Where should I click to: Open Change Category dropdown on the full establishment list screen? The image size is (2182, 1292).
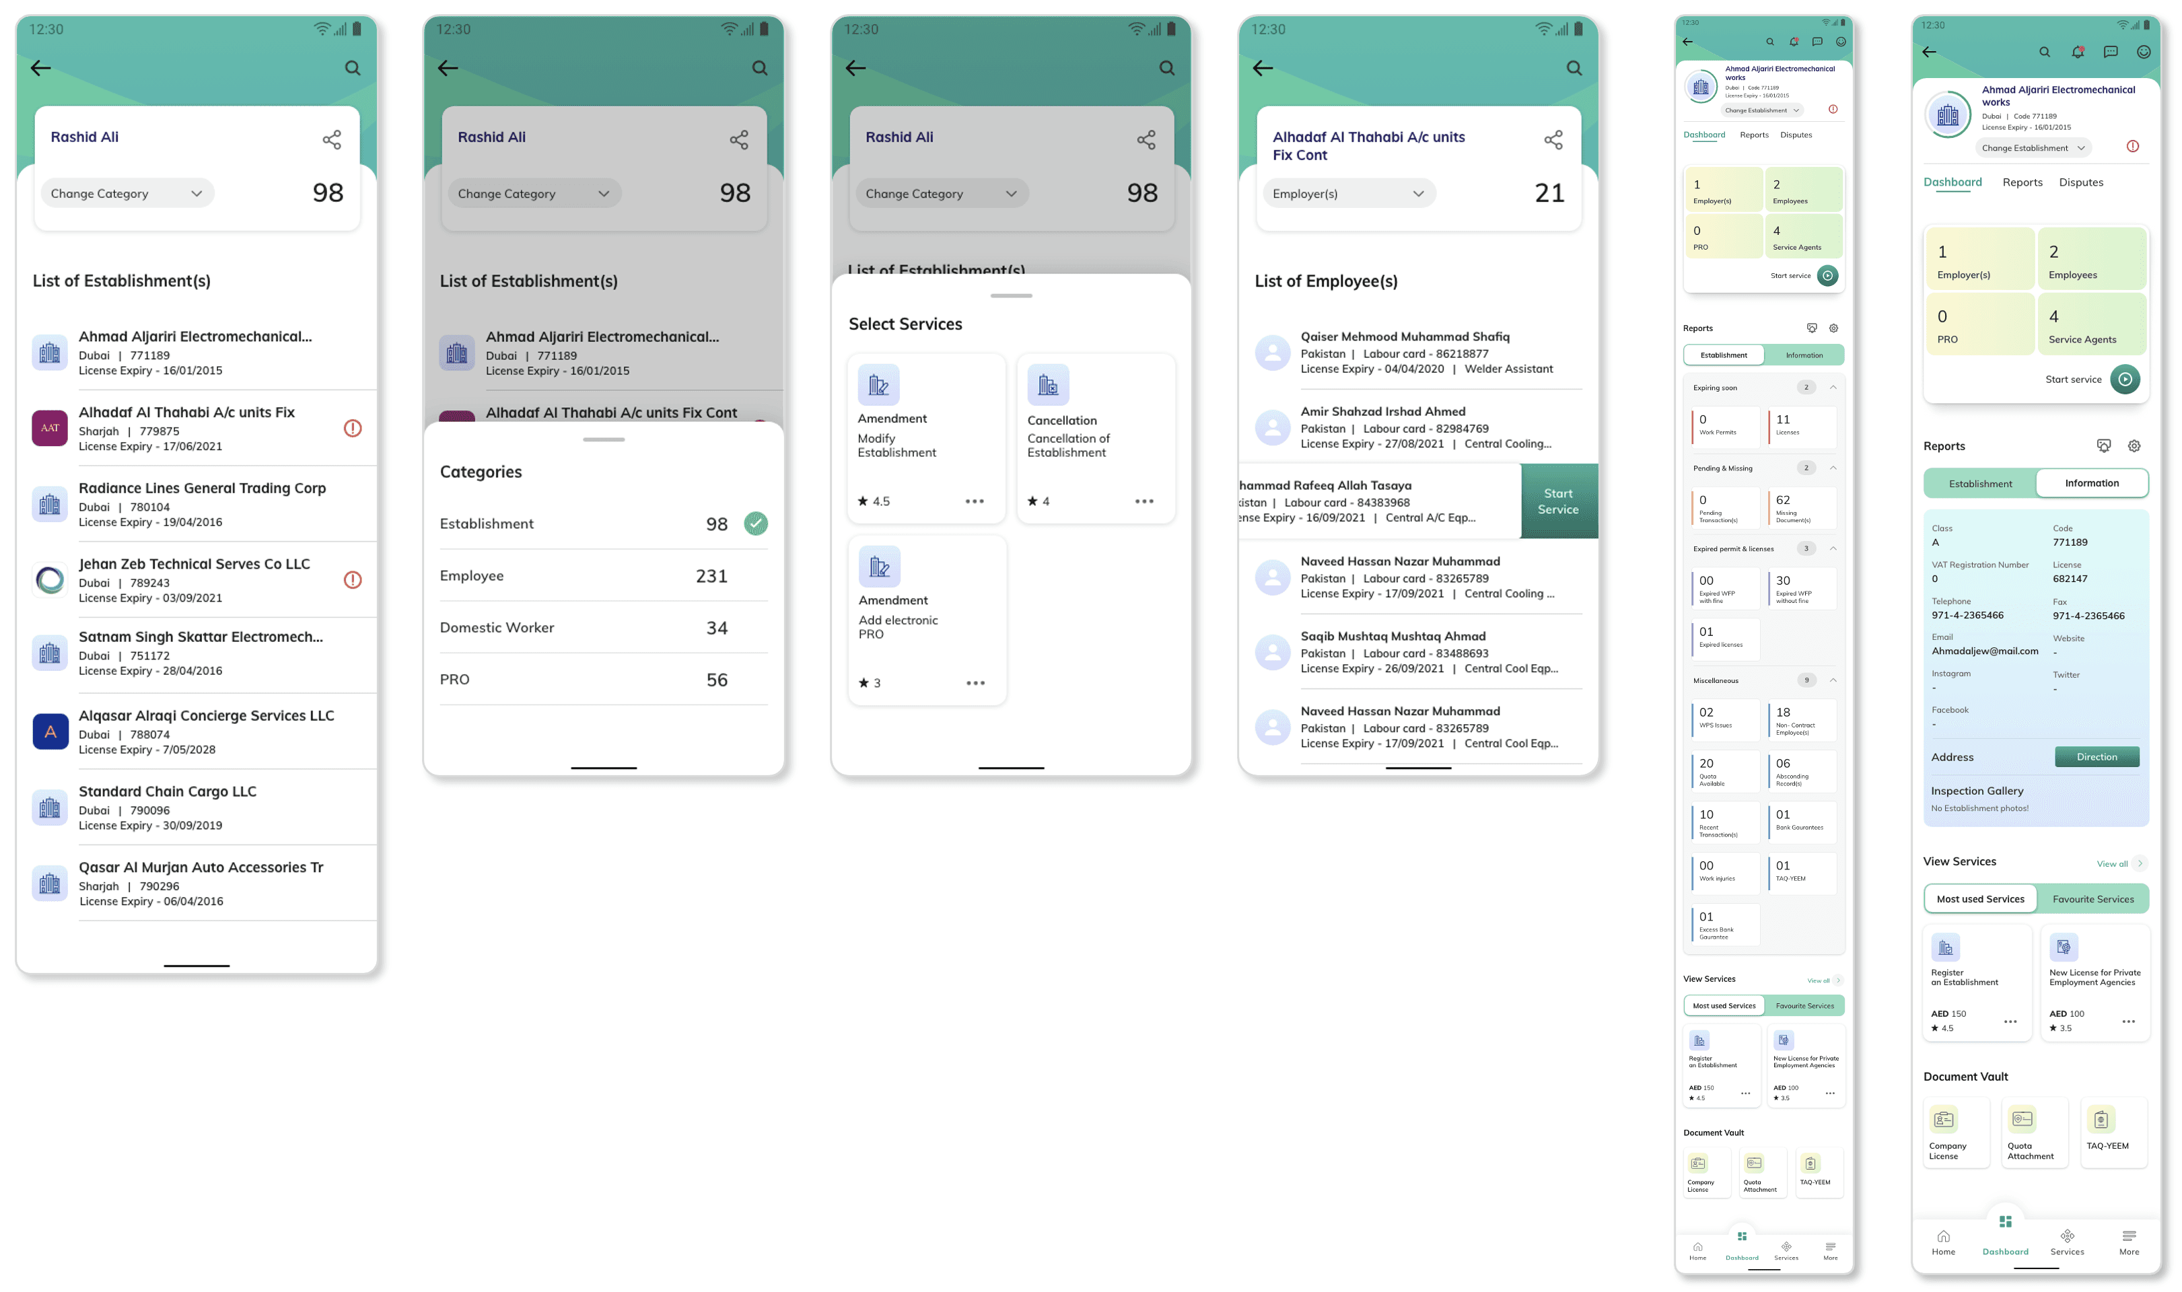click(x=127, y=193)
